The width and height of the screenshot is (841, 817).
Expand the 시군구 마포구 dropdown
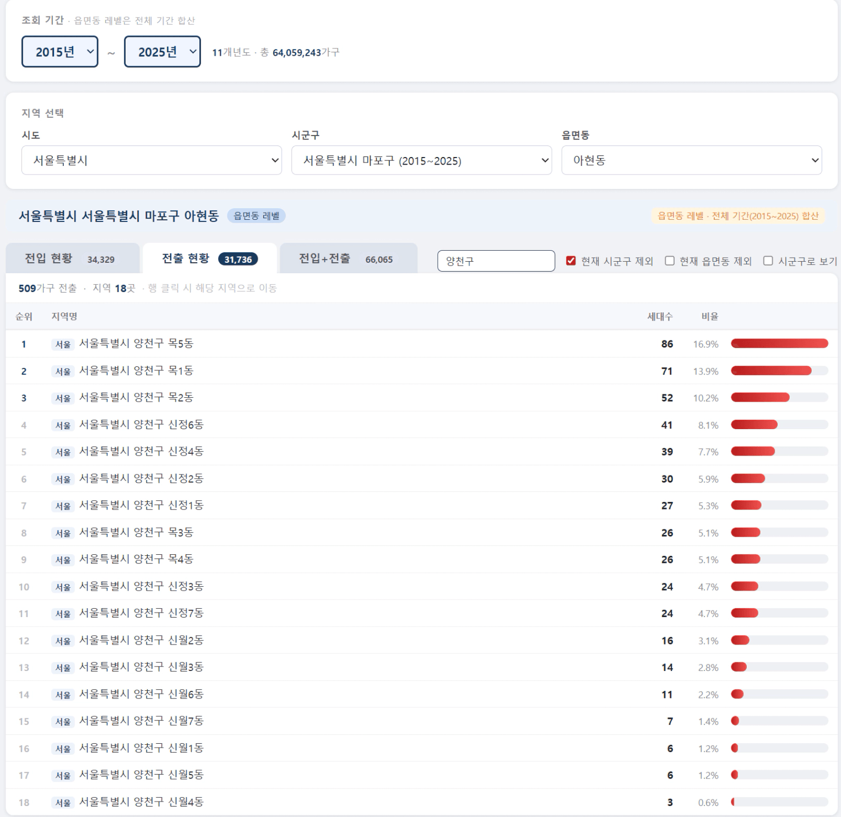[421, 160]
